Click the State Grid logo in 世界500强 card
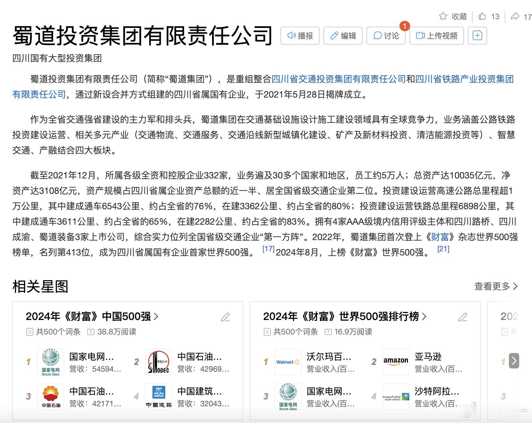532x423 pixels. [x=288, y=397]
